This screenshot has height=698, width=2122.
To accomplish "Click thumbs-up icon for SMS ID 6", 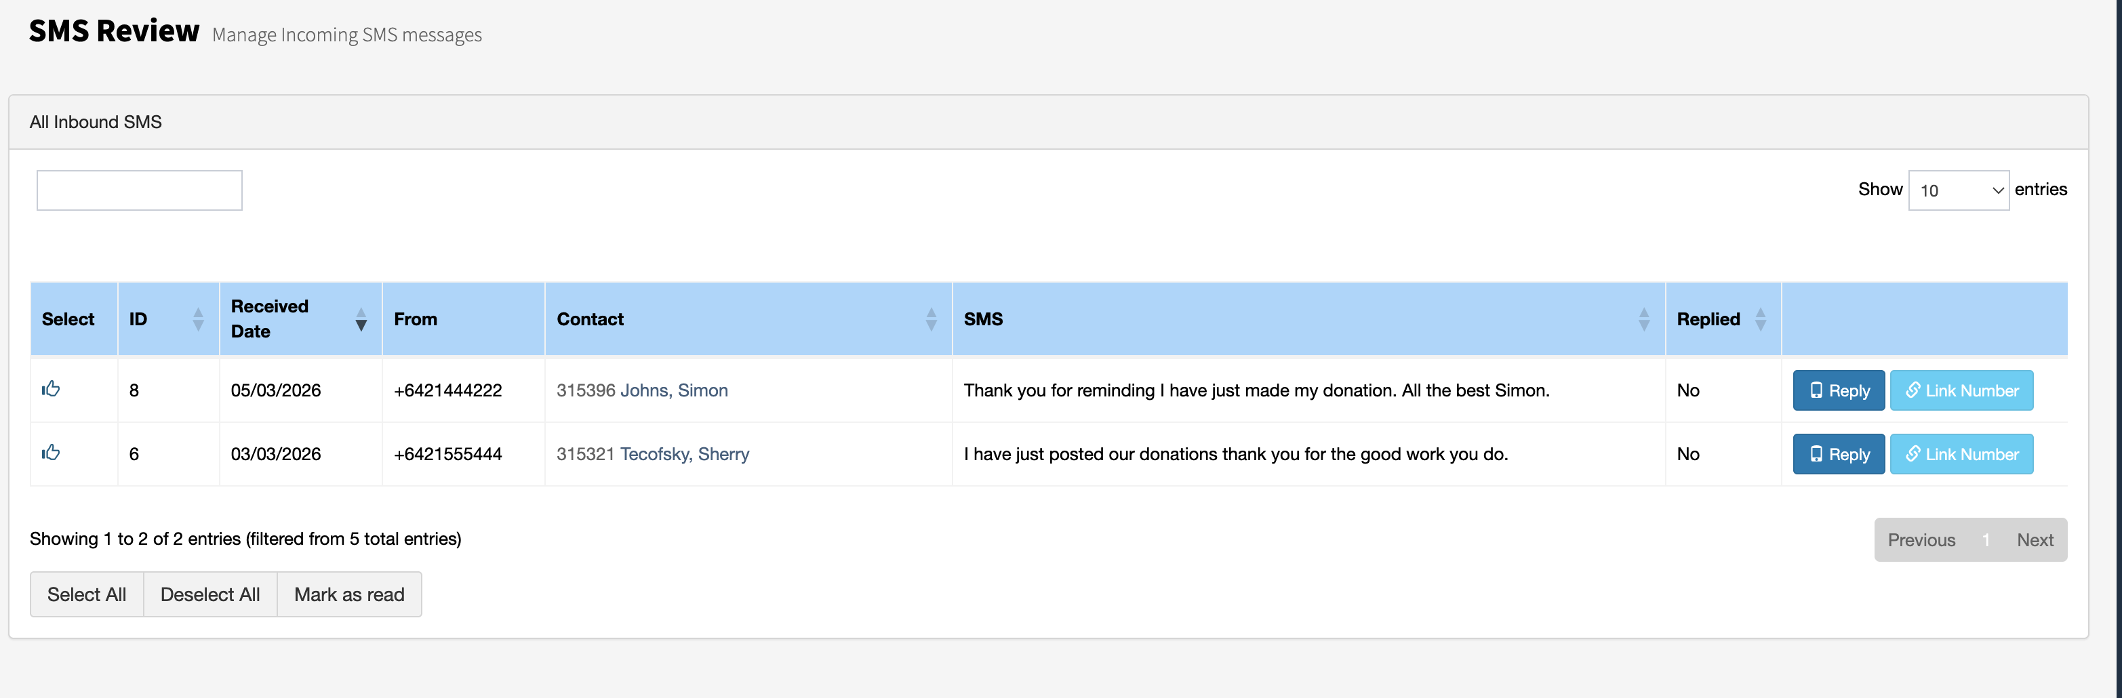I will coord(51,452).
